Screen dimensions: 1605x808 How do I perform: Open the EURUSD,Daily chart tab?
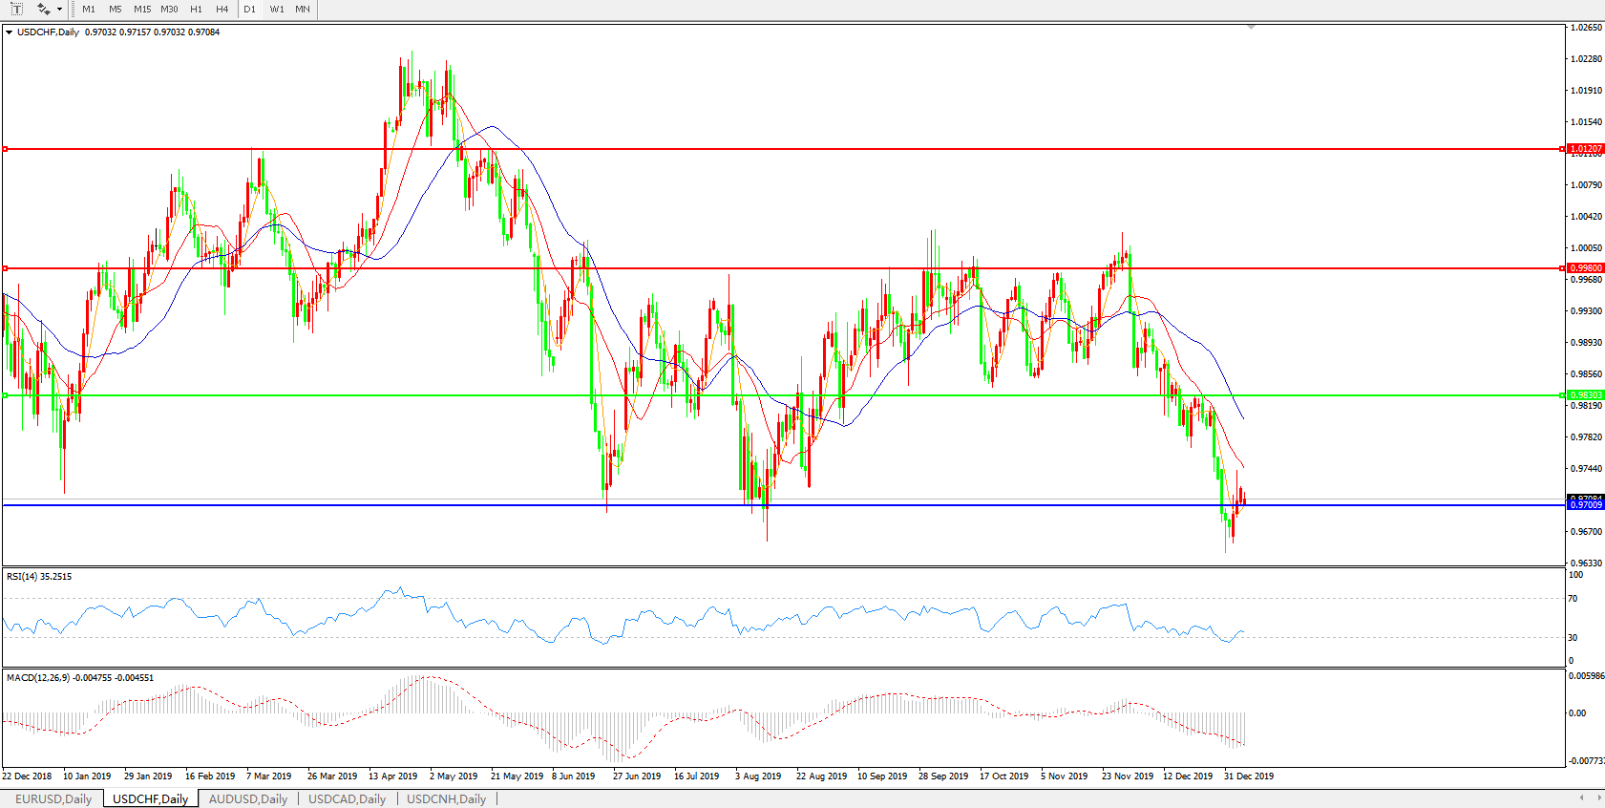click(53, 798)
